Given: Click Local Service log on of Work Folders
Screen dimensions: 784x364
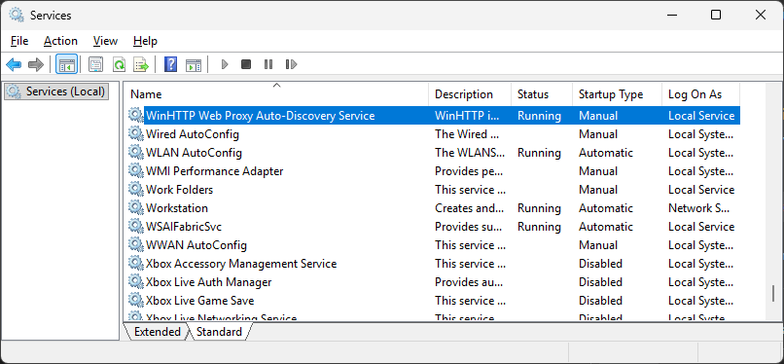Looking at the screenshot, I should point(701,190).
